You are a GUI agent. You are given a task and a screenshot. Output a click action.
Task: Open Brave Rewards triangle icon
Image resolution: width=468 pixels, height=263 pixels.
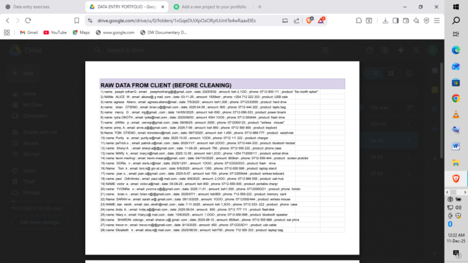tap(321, 20)
